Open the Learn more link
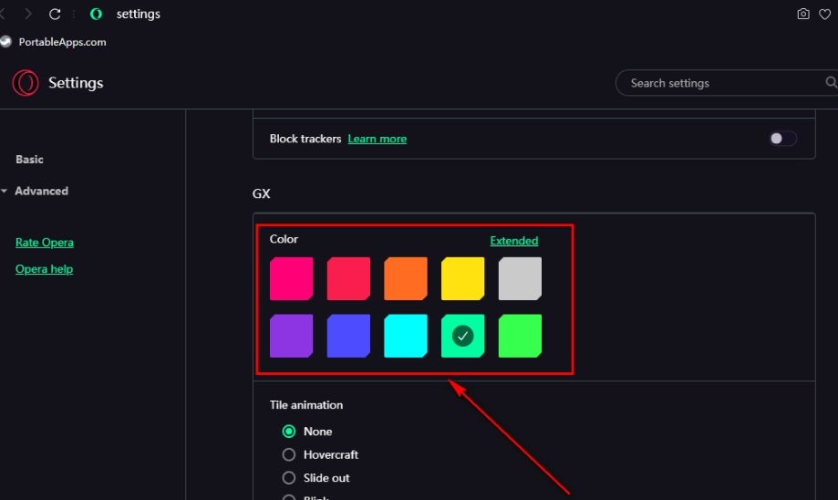Screen dimensions: 838x500 (377, 139)
